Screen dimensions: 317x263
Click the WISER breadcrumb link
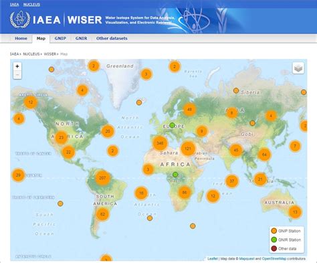(50, 54)
